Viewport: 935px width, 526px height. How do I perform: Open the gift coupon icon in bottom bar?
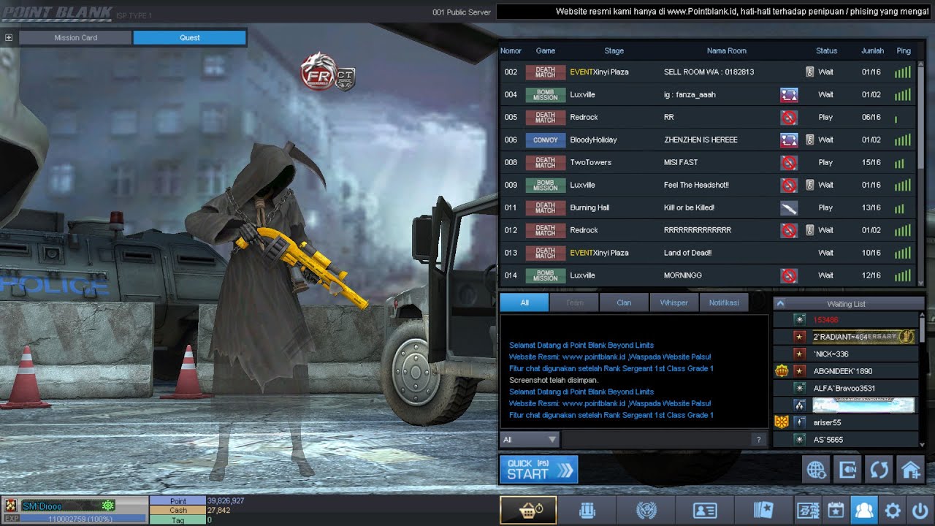(808, 510)
